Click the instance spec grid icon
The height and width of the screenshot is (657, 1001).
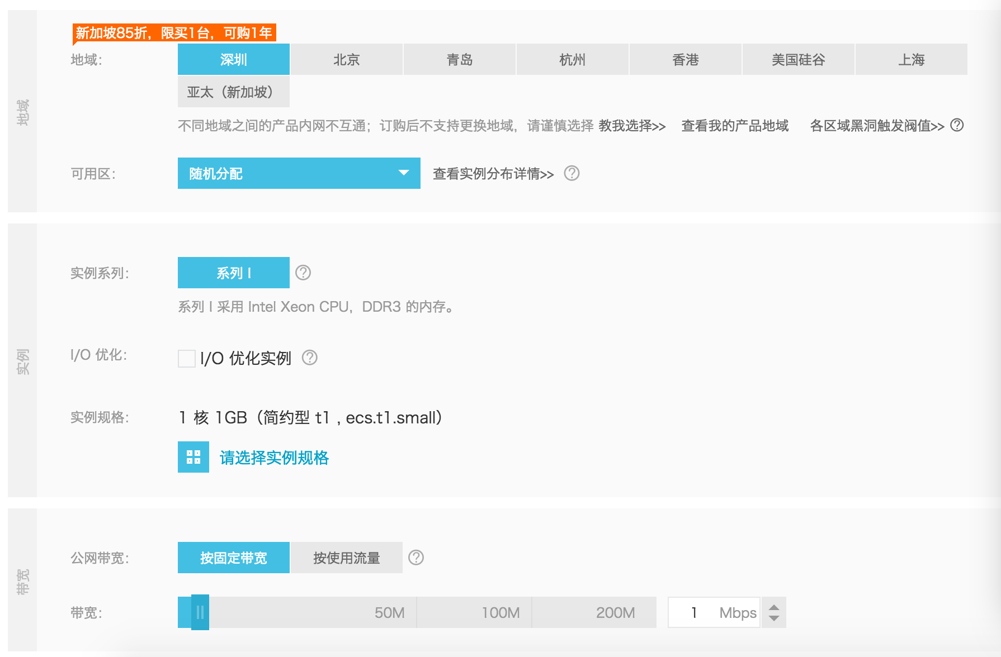[193, 457]
